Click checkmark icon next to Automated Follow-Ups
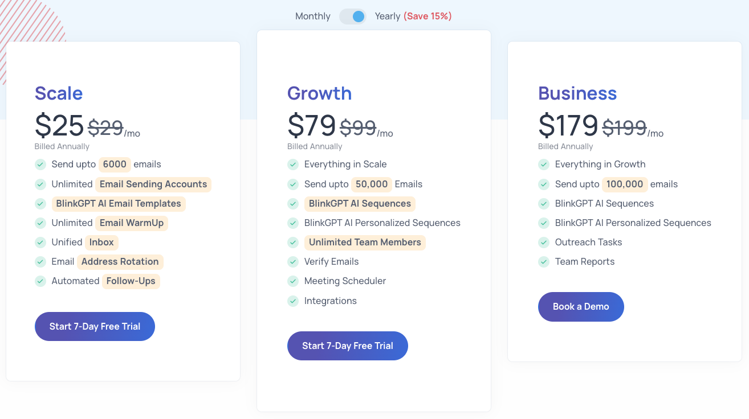Viewport: 749px width, 419px height. 40,281
